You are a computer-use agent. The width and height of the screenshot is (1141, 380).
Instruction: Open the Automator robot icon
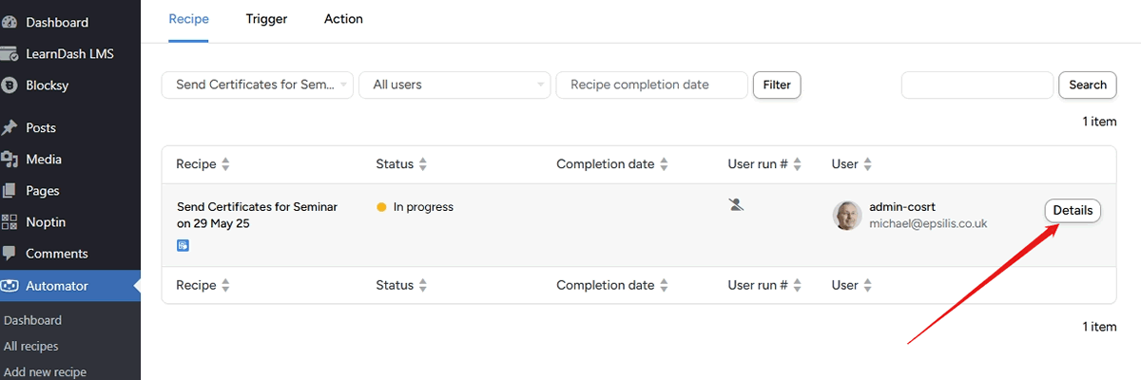(10, 285)
